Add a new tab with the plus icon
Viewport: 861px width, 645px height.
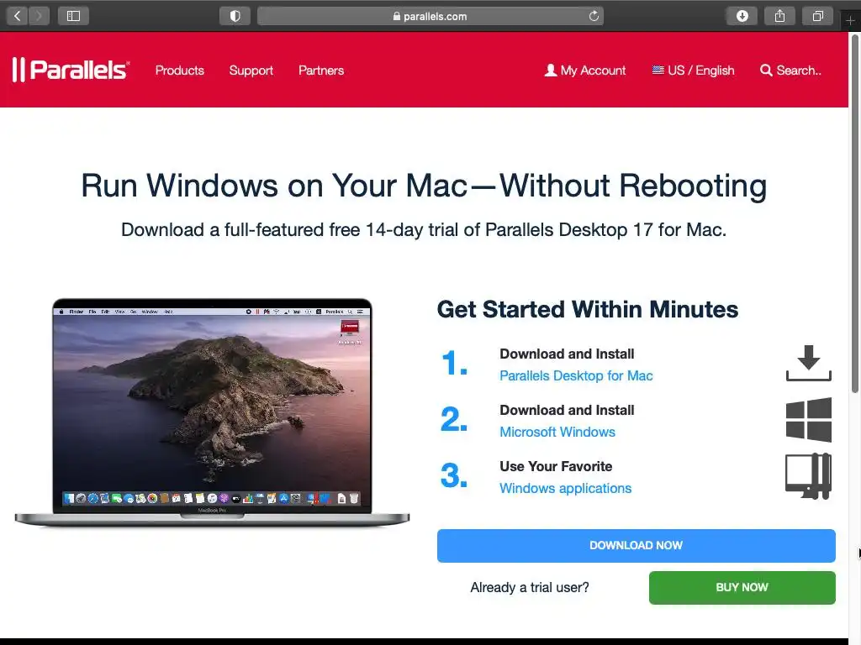(850, 21)
